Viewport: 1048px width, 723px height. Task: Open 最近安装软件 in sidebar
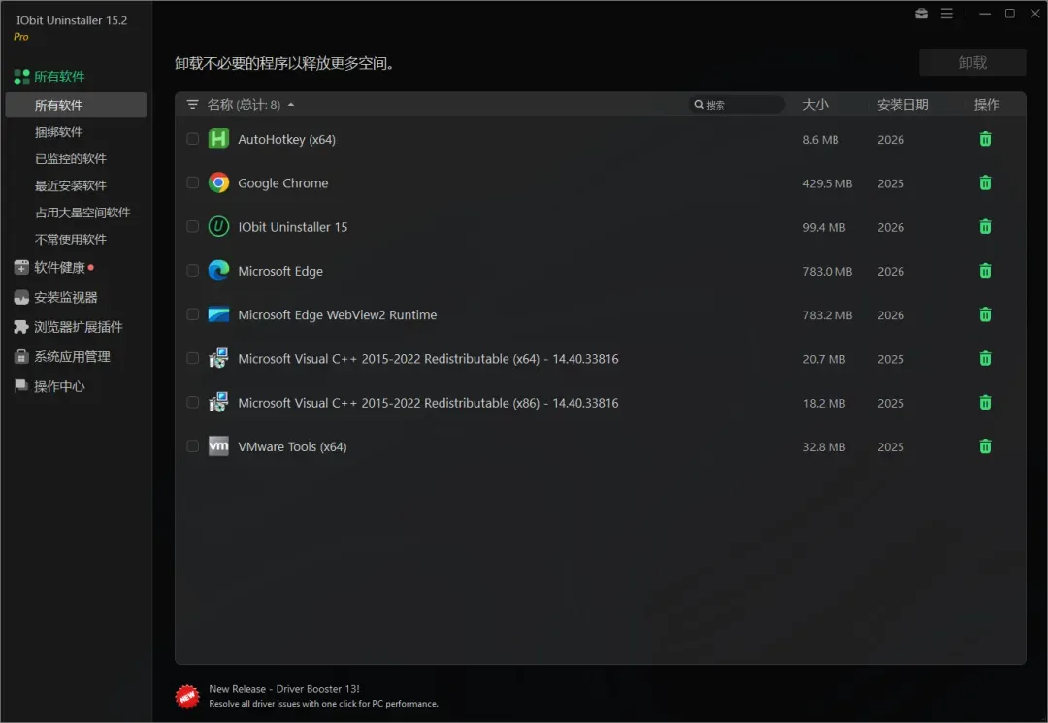71,185
